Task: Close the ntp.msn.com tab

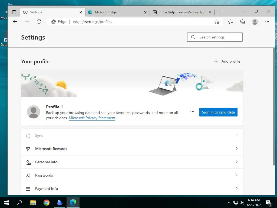Action: click(210, 12)
